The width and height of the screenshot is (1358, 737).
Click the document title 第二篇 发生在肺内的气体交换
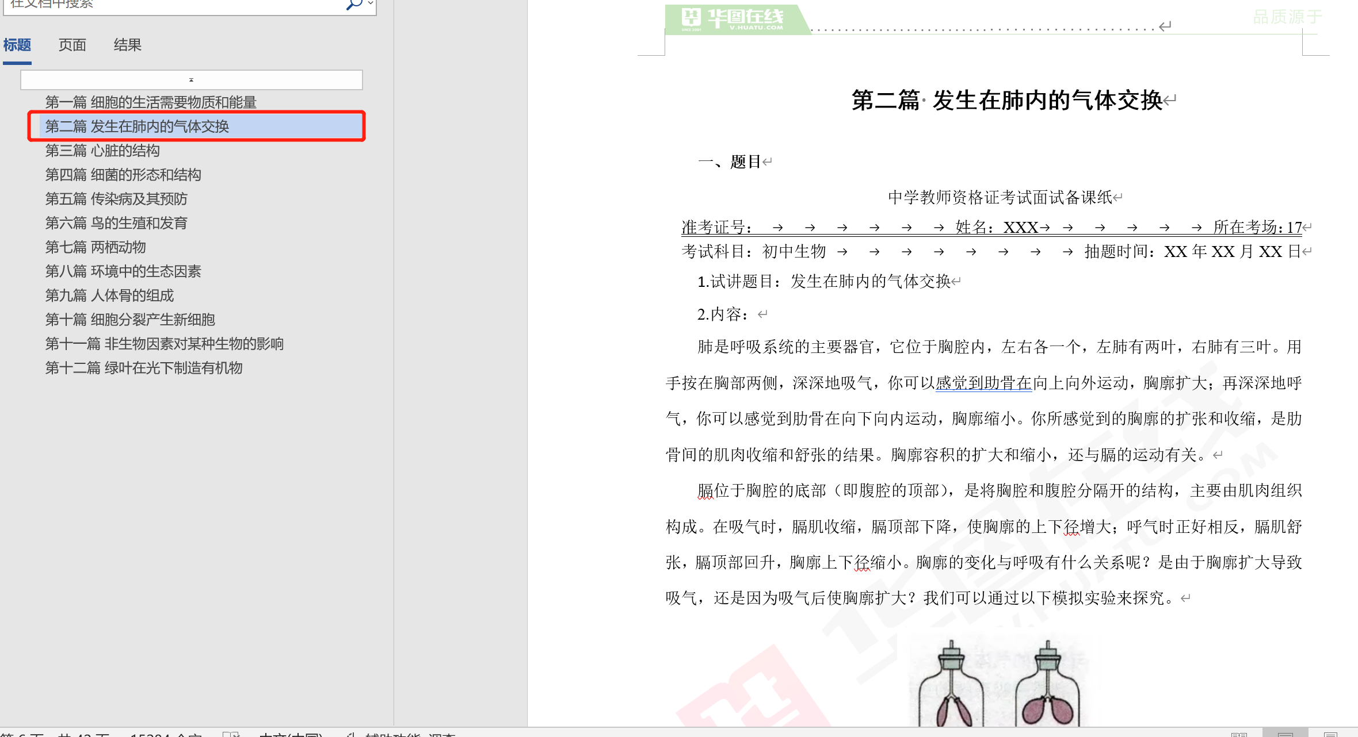tap(1007, 101)
